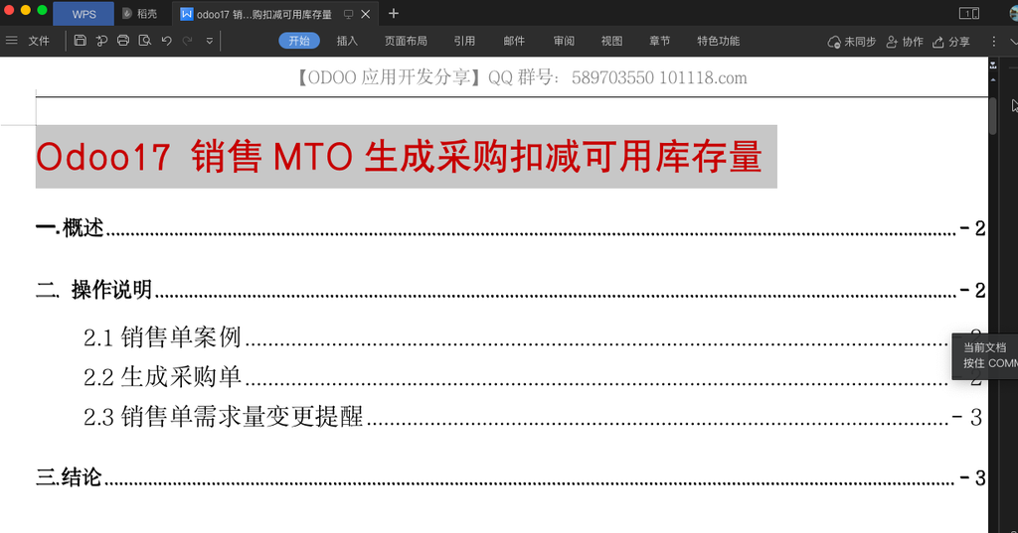Click the page number 3 beside 三.结论
This screenshot has height=533, width=1018.
tap(980, 478)
